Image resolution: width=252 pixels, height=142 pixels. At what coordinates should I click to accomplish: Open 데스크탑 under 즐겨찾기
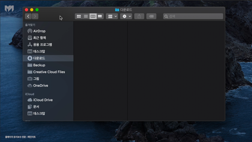click(48, 51)
